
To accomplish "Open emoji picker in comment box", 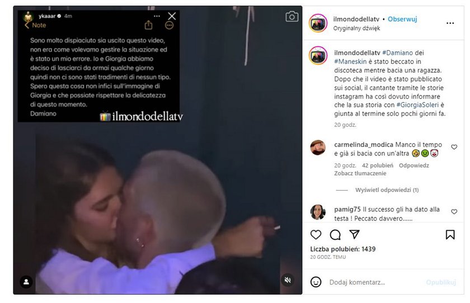I will 316,282.
